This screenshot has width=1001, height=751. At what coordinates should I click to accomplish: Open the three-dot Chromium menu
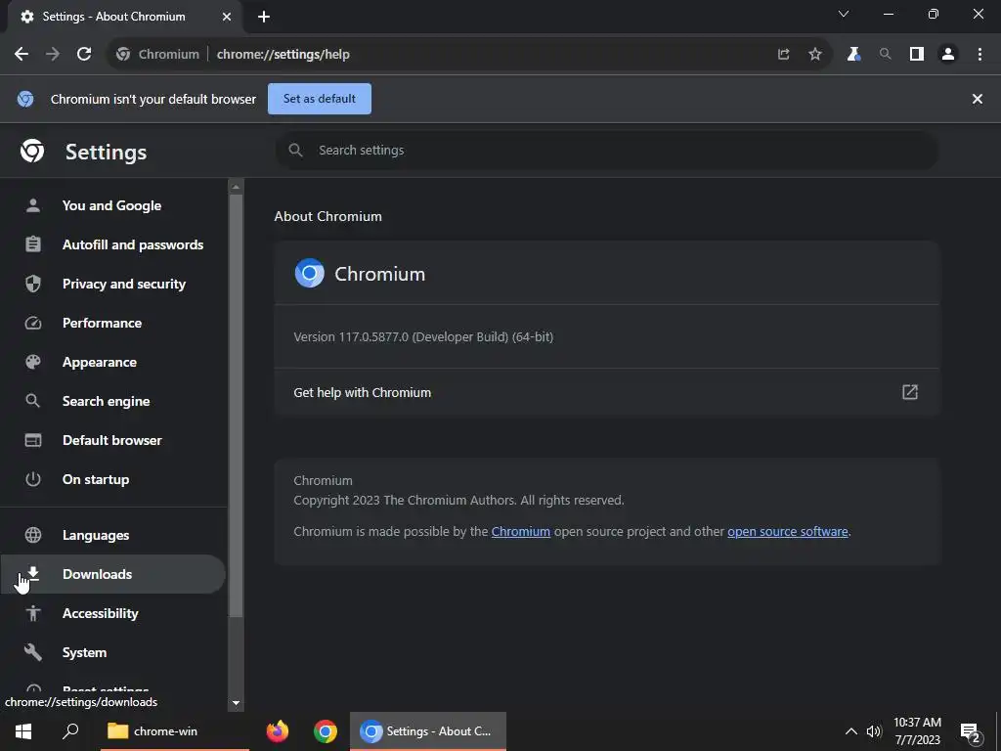(x=979, y=55)
